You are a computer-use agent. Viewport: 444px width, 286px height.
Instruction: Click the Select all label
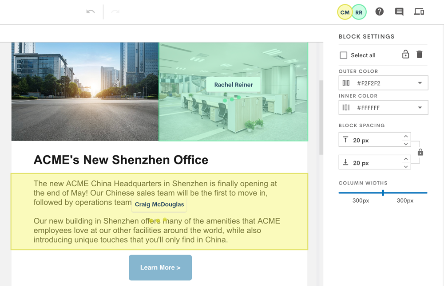point(363,55)
